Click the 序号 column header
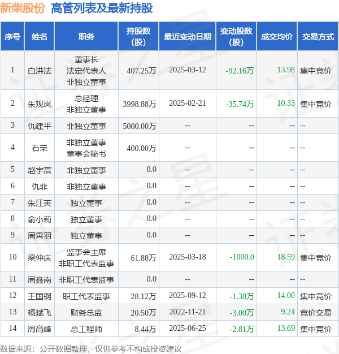This screenshot has height=354, width=339. click(x=12, y=36)
